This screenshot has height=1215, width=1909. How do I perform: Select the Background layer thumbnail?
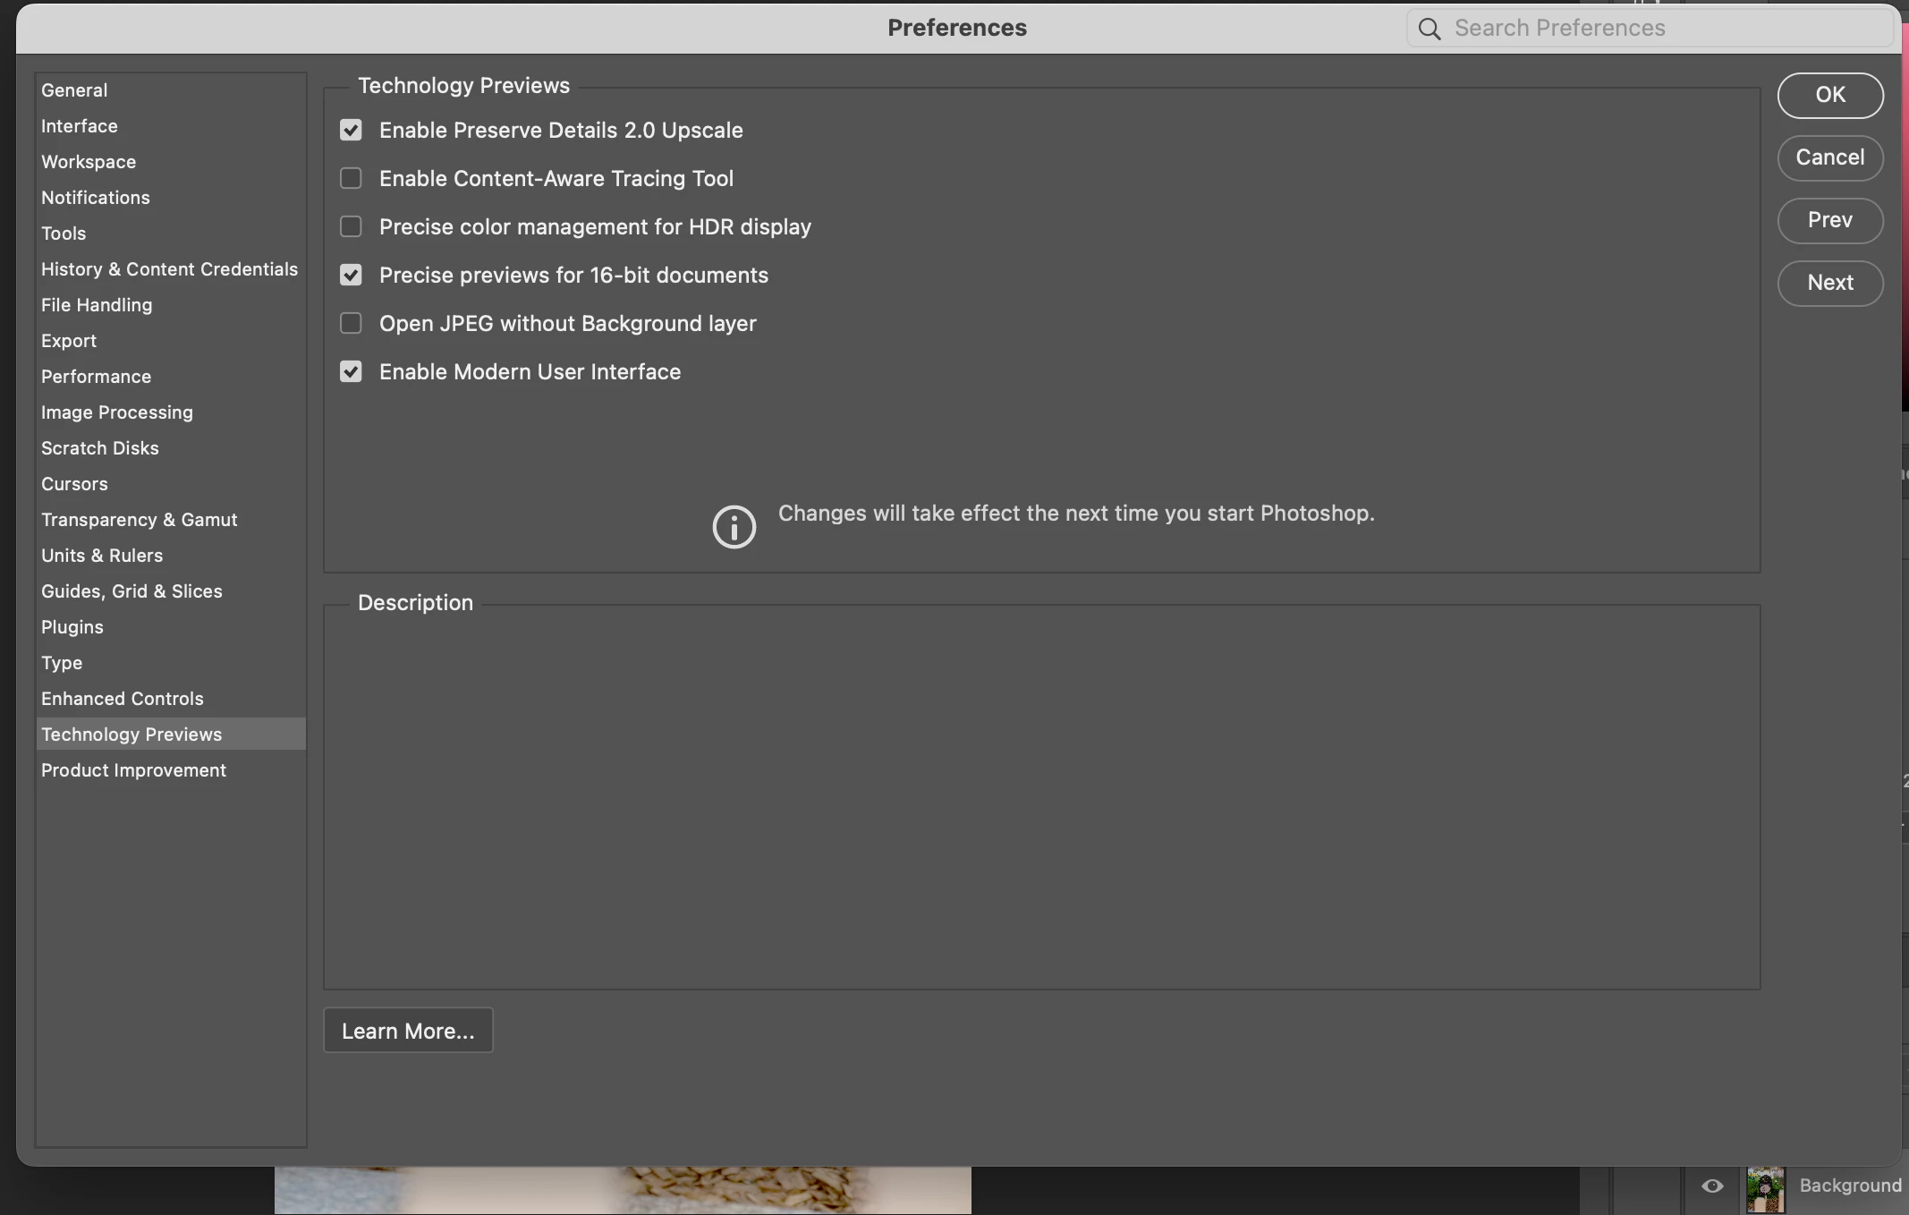tap(1765, 1189)
